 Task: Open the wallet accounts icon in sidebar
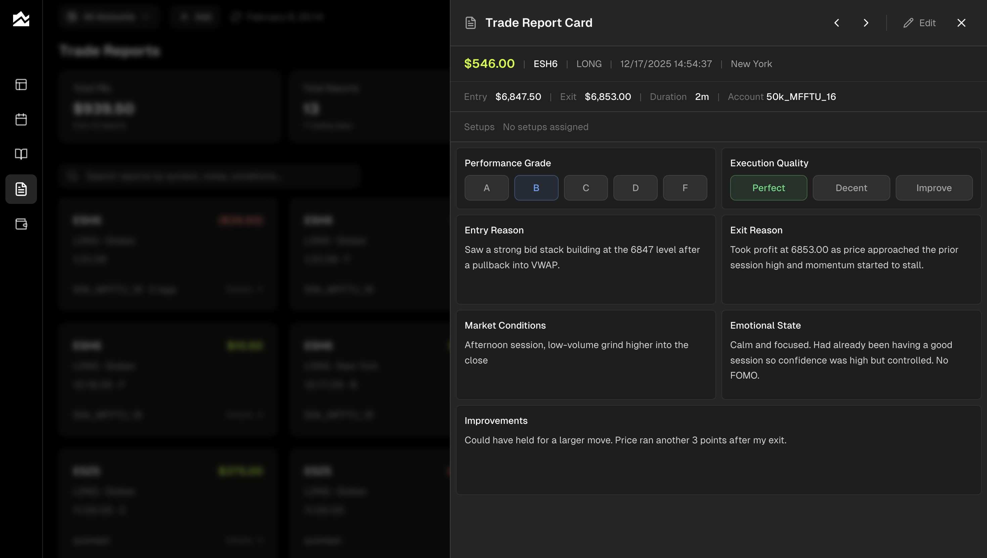[x=21, y=224]
